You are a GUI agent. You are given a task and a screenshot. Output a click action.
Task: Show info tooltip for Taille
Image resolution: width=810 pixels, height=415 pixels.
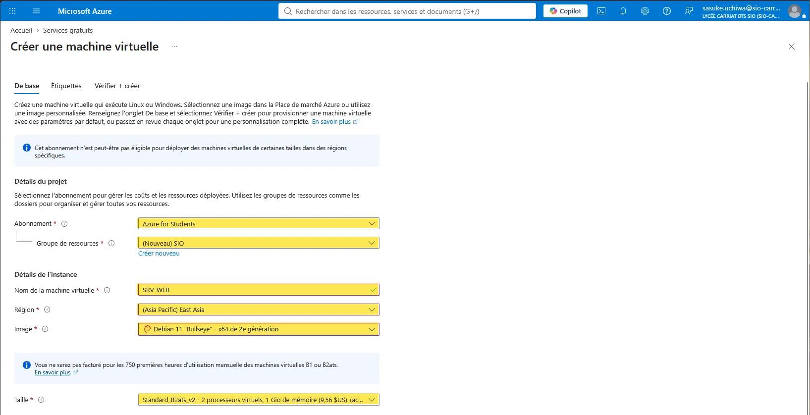pos(41,400)
